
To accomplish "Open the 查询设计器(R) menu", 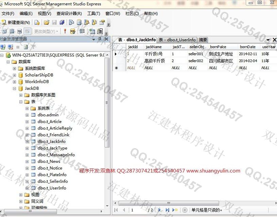I will [69, 14].
